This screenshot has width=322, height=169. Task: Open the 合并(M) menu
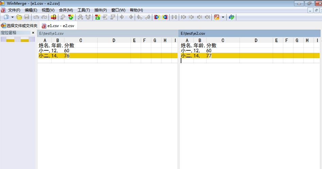click(66, 10)
